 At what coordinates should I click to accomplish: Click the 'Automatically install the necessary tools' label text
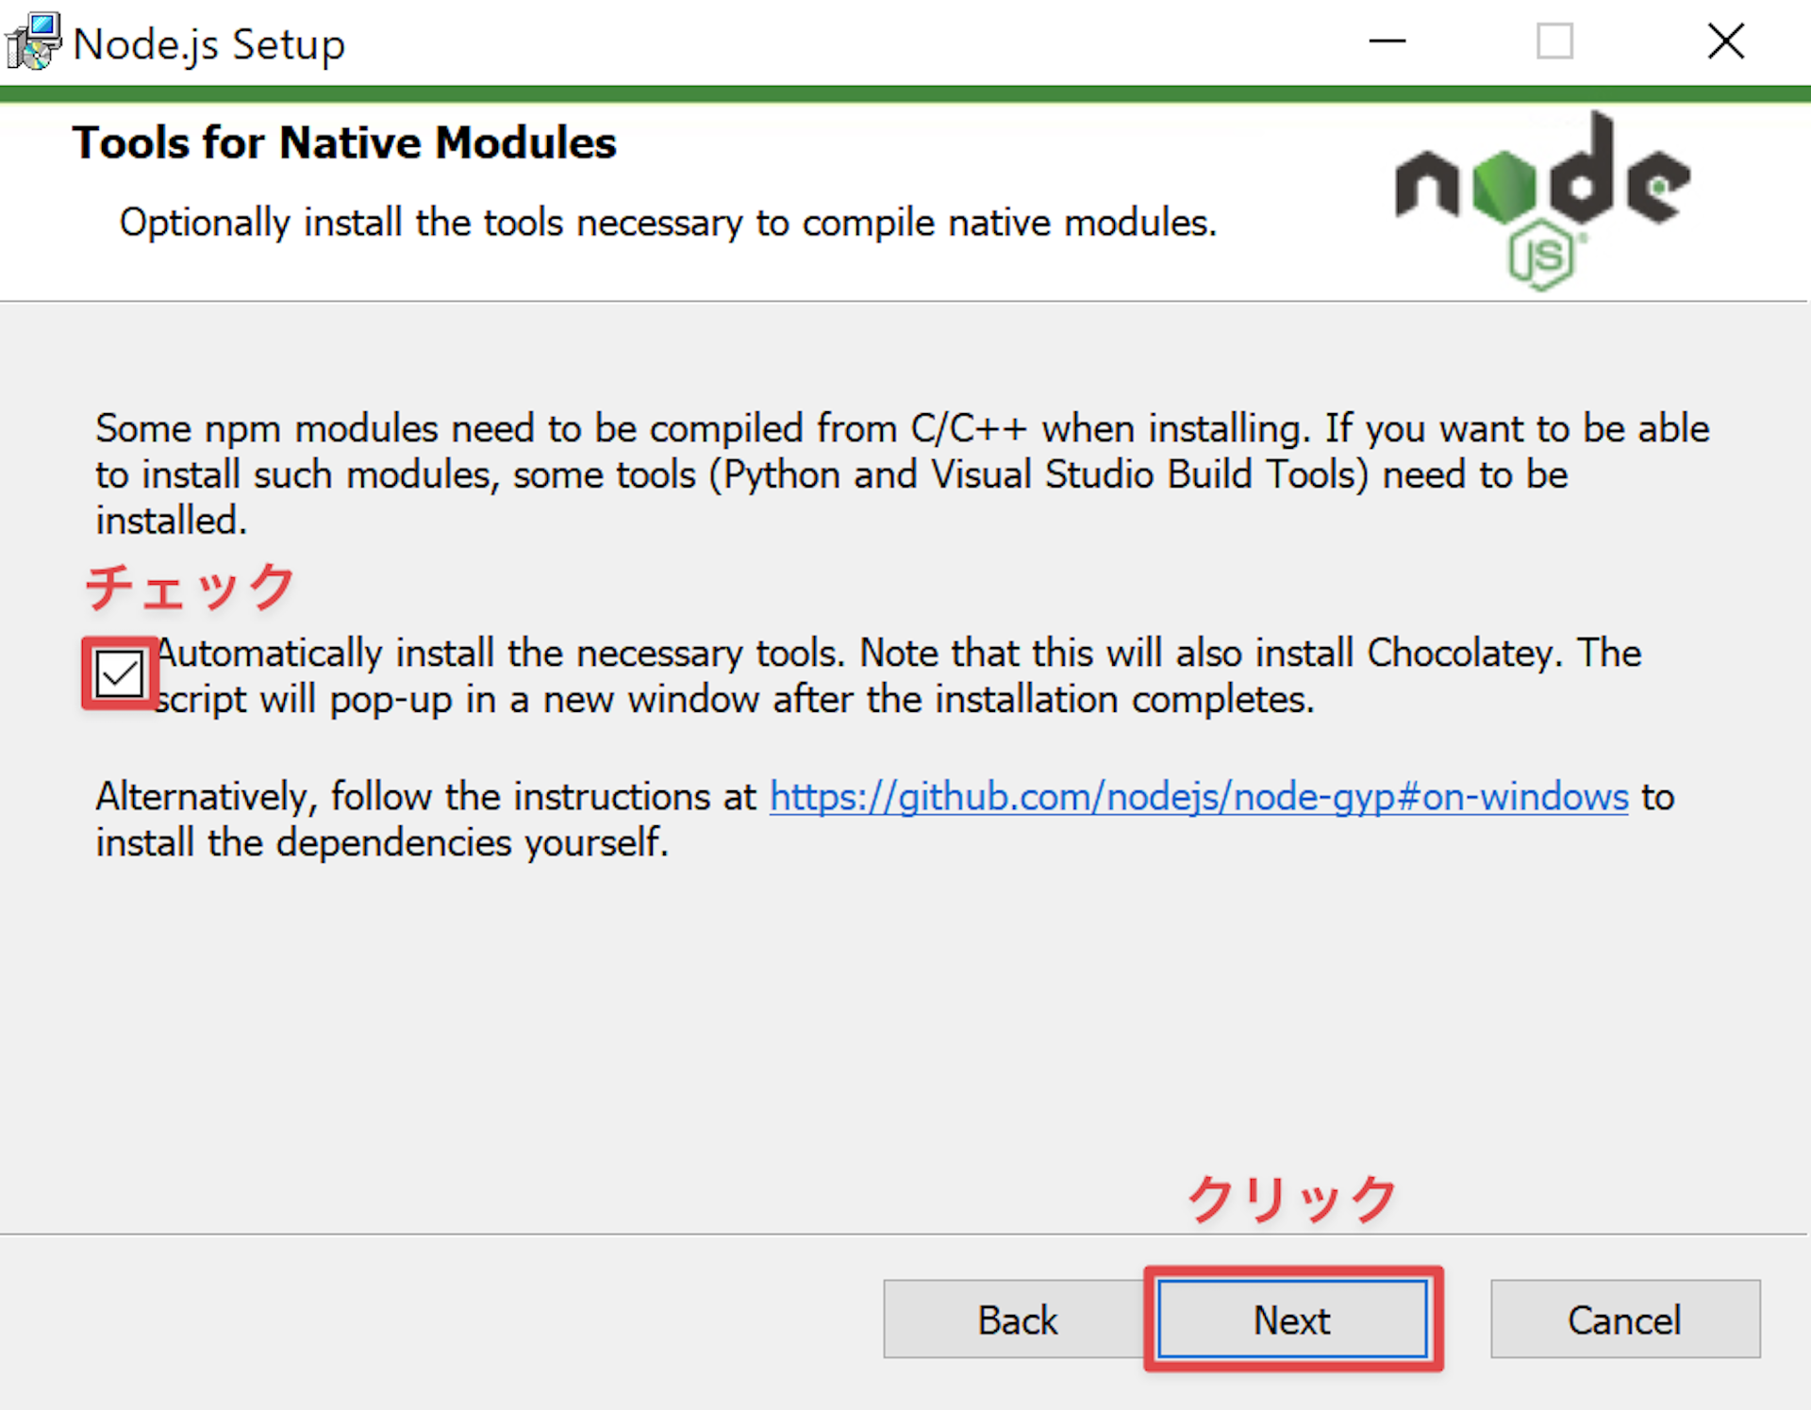898,675
